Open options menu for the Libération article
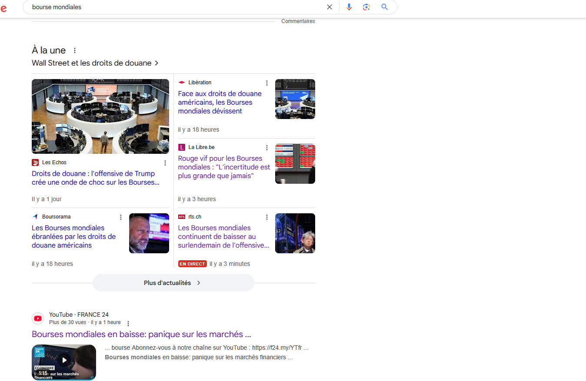The image size is (586, 381). pos(267,83)
